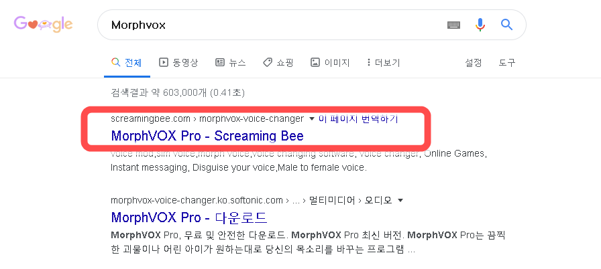
Task: Click the magnifying glass search button
Action: pos(506,25)
